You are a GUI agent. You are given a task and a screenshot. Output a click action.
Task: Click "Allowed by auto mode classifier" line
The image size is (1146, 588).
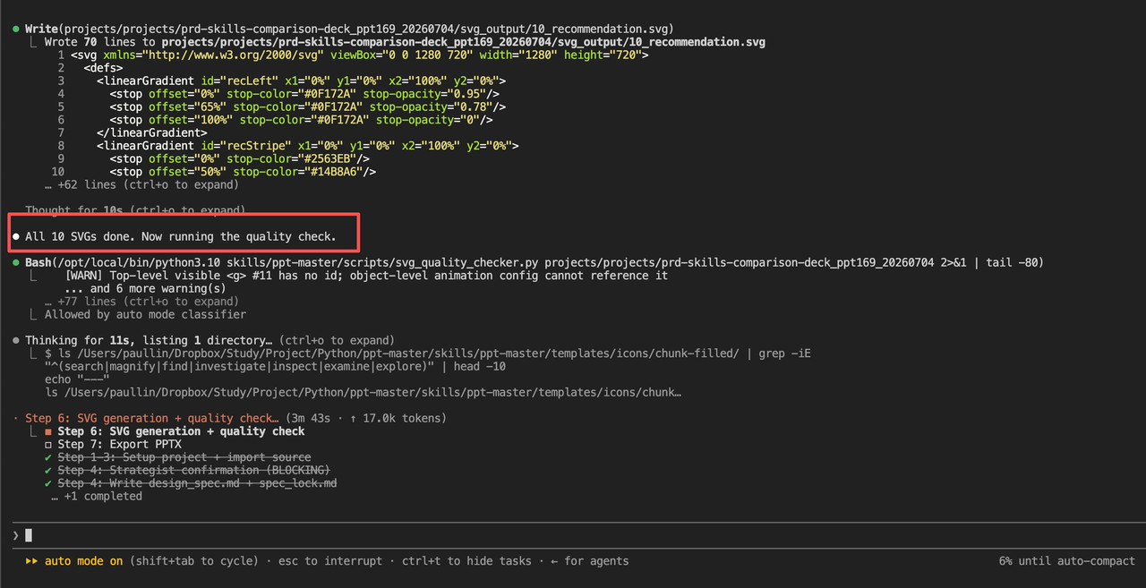click(x=145, y=315)
